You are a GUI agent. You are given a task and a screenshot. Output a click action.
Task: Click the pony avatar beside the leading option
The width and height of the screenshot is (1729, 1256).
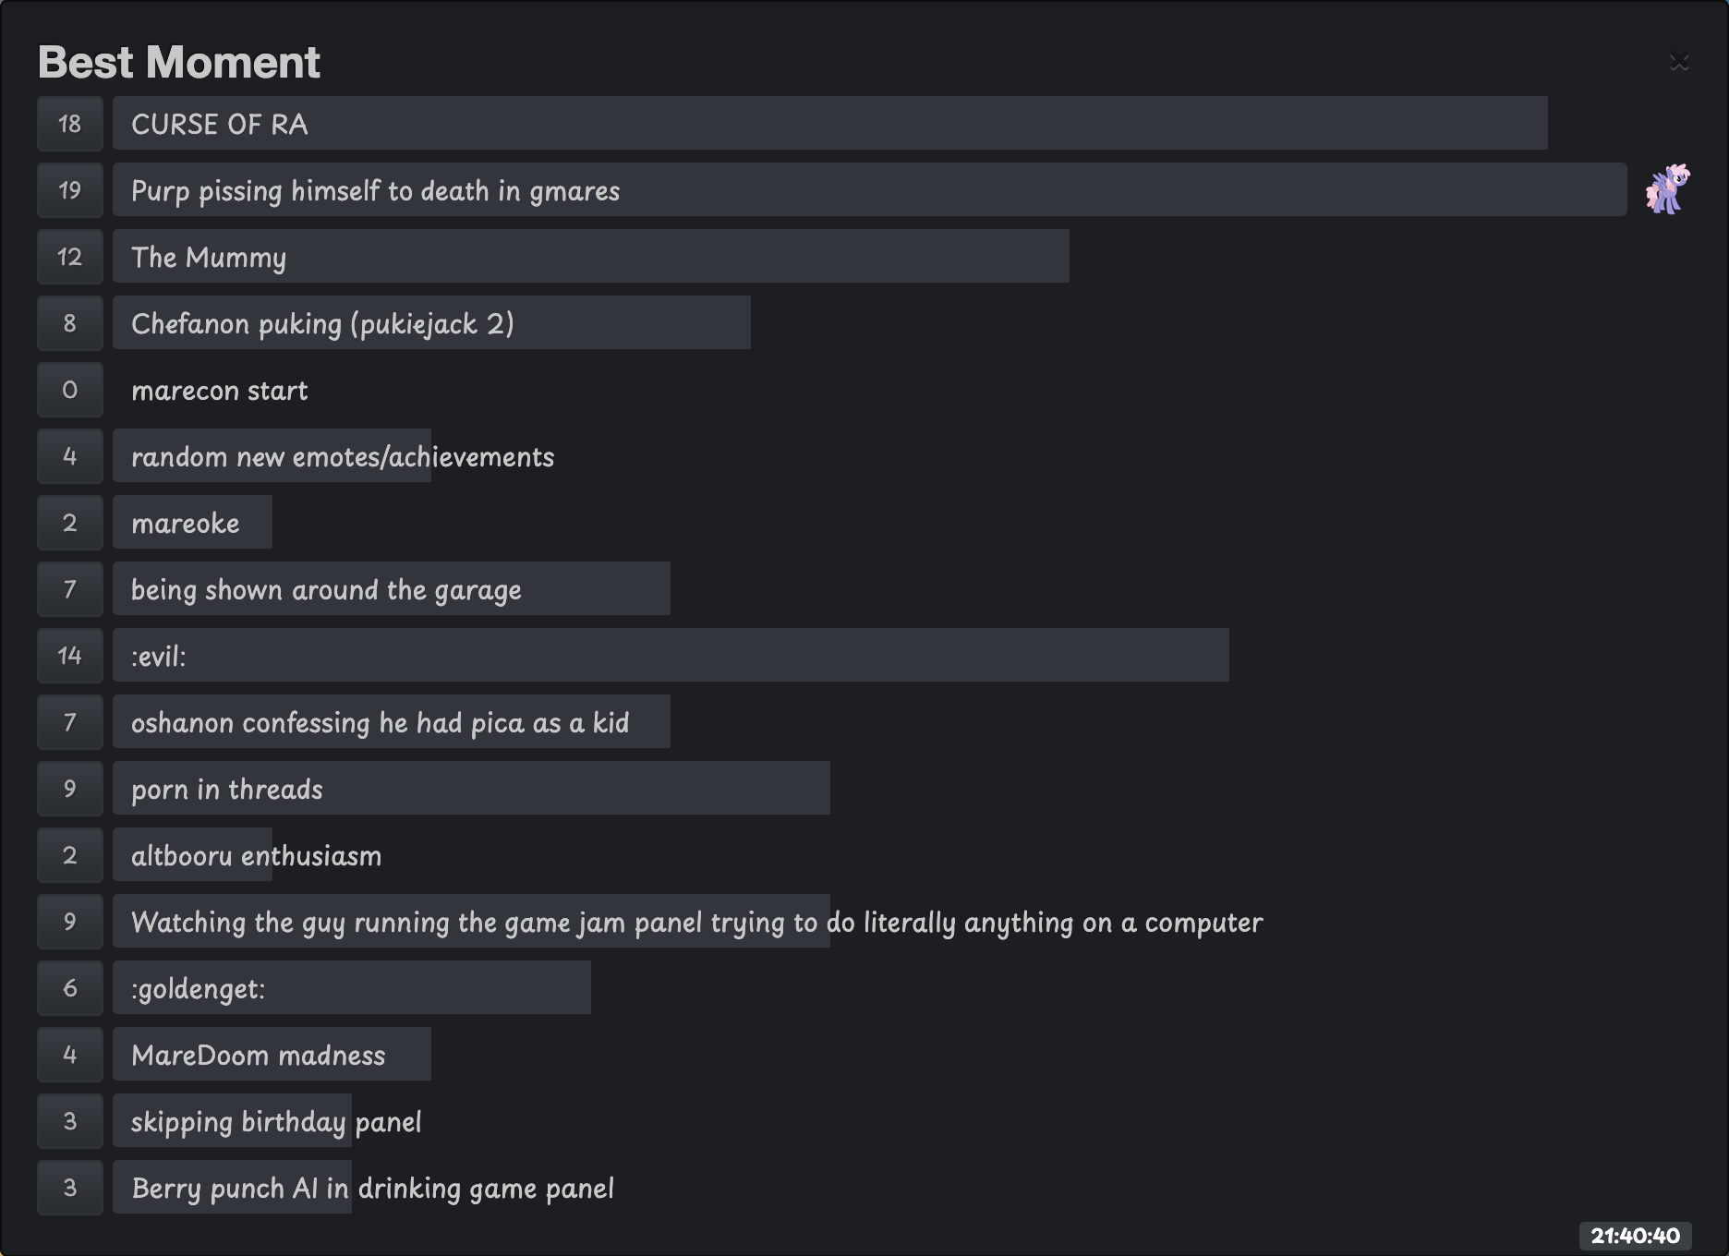1667,189
